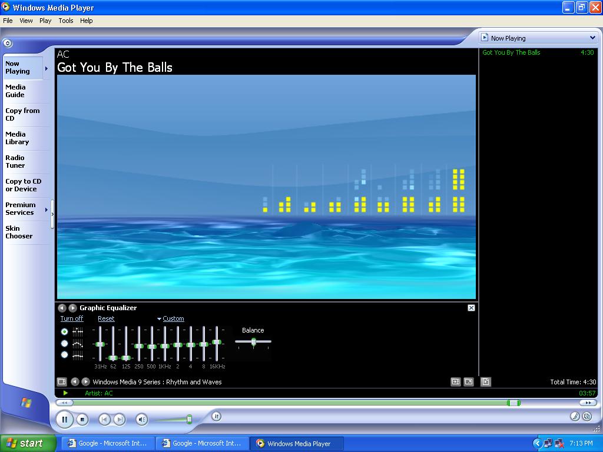Click the Total Time: 4:30 text
This screenshot has width=603, height=452.
573,381
